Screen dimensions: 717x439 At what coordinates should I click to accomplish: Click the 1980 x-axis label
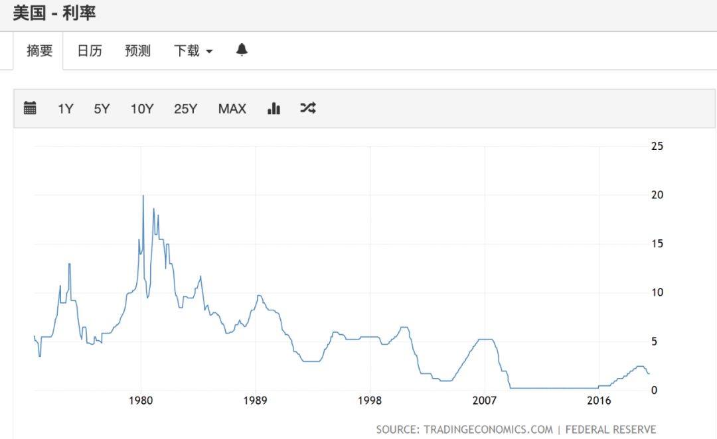pyautogui.click(x=141, y=401)
